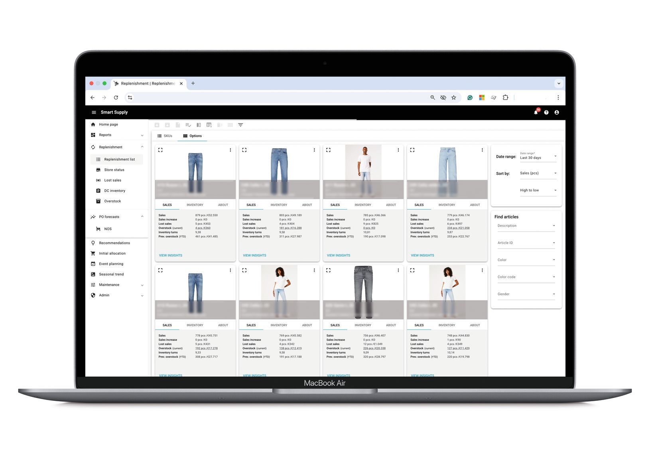Open INVENTORY tab on 756 pcs card
The width and height of the screenshot is (650, 463).
pyautogui.click(x=363, y=326)
